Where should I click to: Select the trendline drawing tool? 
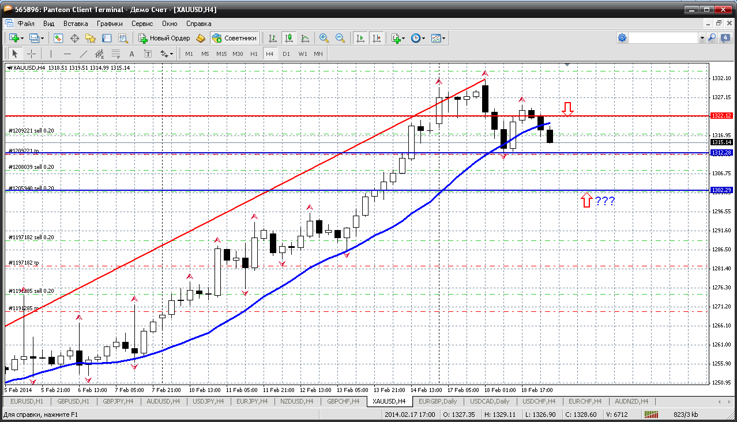pyautogui.click(x=83, y=54)
